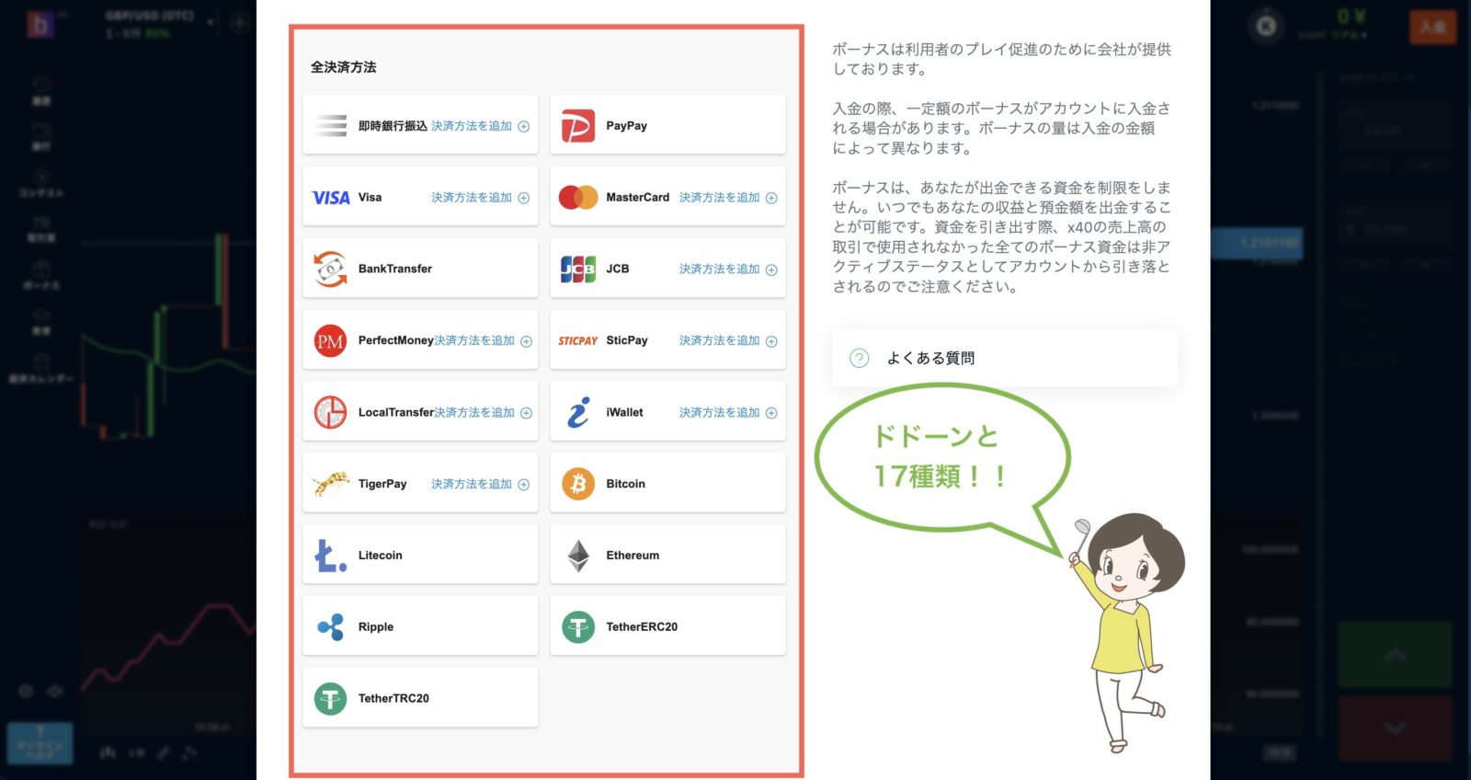
Task: Add PerfectMoney payment method
Action: pos(474,341)
